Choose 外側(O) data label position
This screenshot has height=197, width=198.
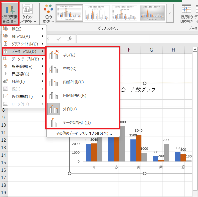pos(83,109)
